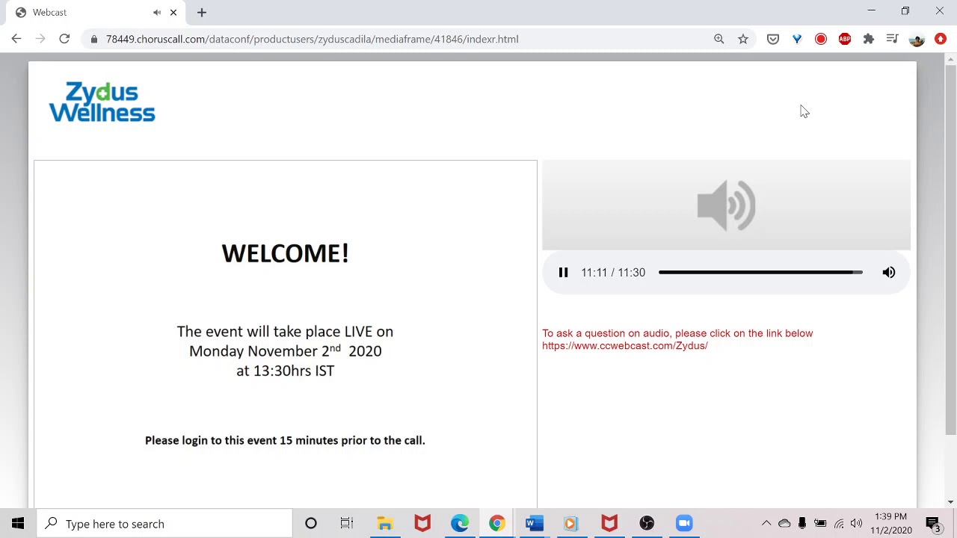Open the media control playlist icon

point(892,39)
